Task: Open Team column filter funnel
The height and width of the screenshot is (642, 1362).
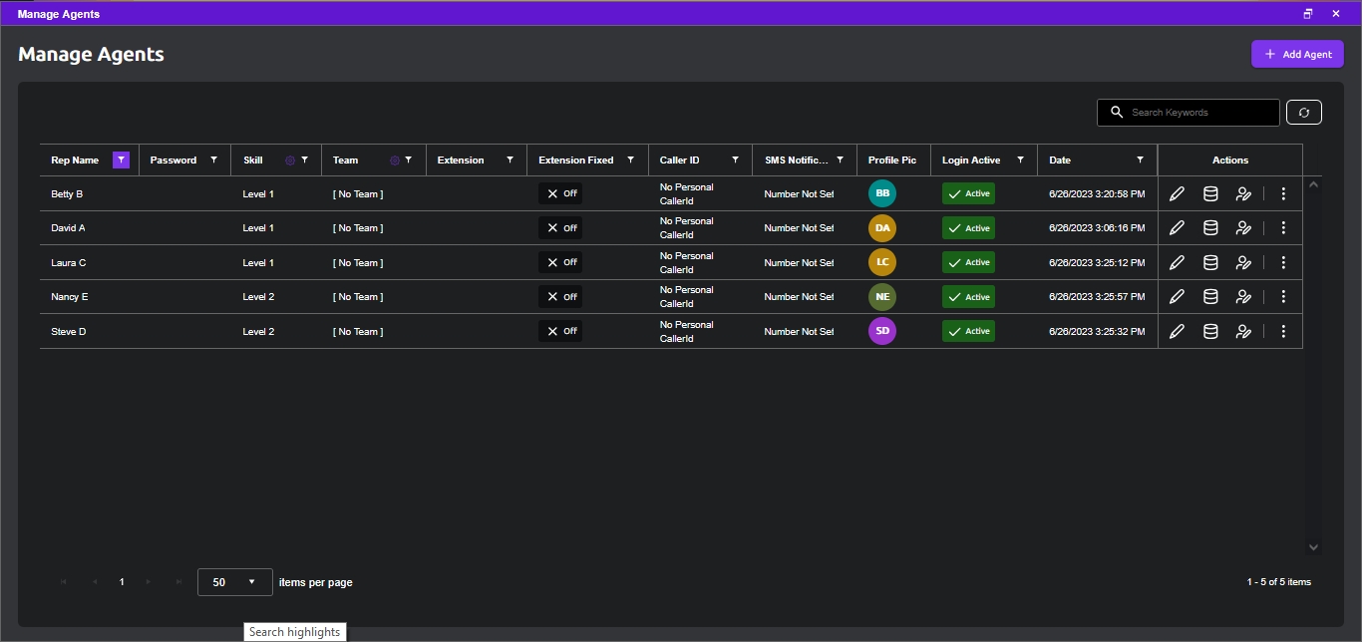Action: (409, 160)
